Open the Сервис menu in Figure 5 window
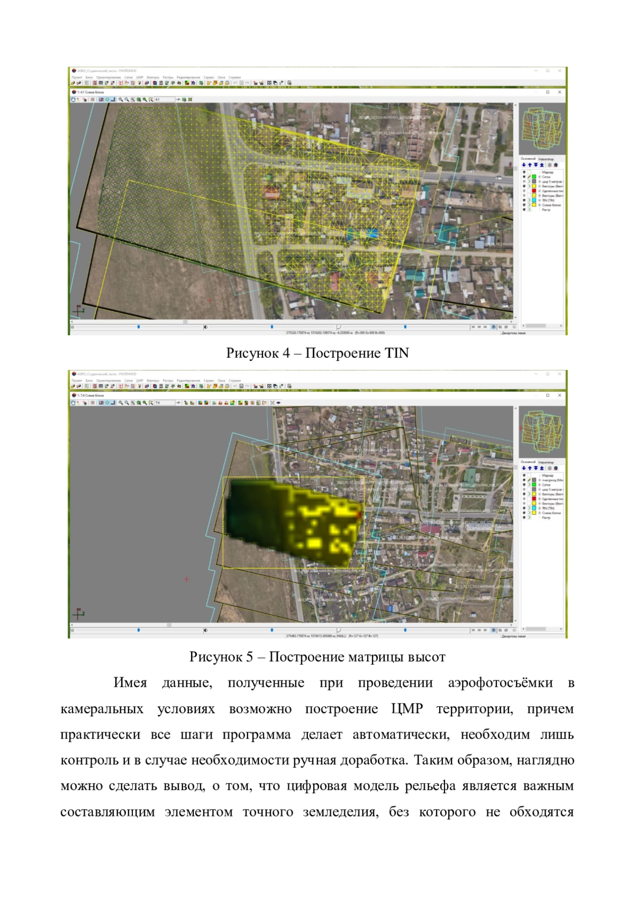This screenshot has height=899, width=635. point(209,381)
